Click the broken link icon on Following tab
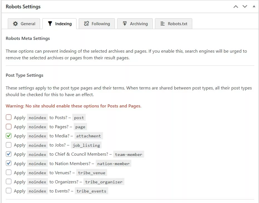259x203 pixels. (x=87, y=24)
